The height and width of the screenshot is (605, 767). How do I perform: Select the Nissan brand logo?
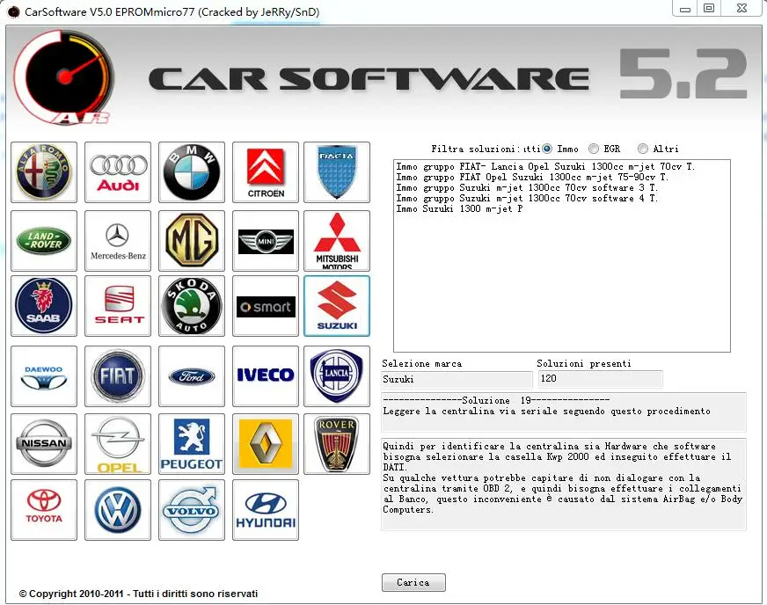[x=44, y=443]
